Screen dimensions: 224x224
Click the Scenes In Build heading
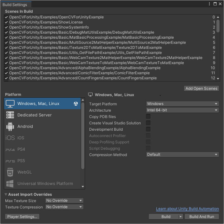(19, 11)
